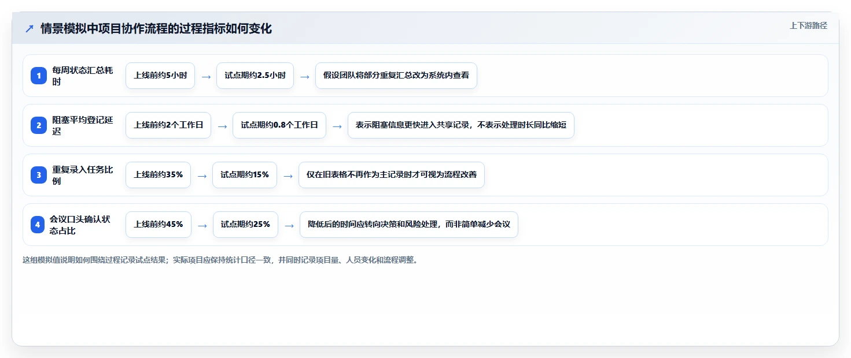Click the 表示阻塞信息更快进入共享记录 note chip
851x358 pixels.
click(x=461, y=125)
